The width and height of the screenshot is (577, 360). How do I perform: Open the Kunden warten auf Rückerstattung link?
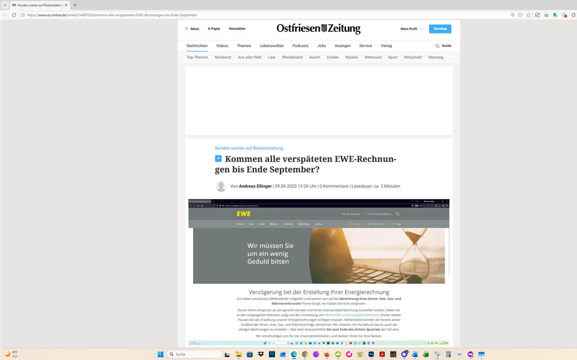tap(249, 148)
